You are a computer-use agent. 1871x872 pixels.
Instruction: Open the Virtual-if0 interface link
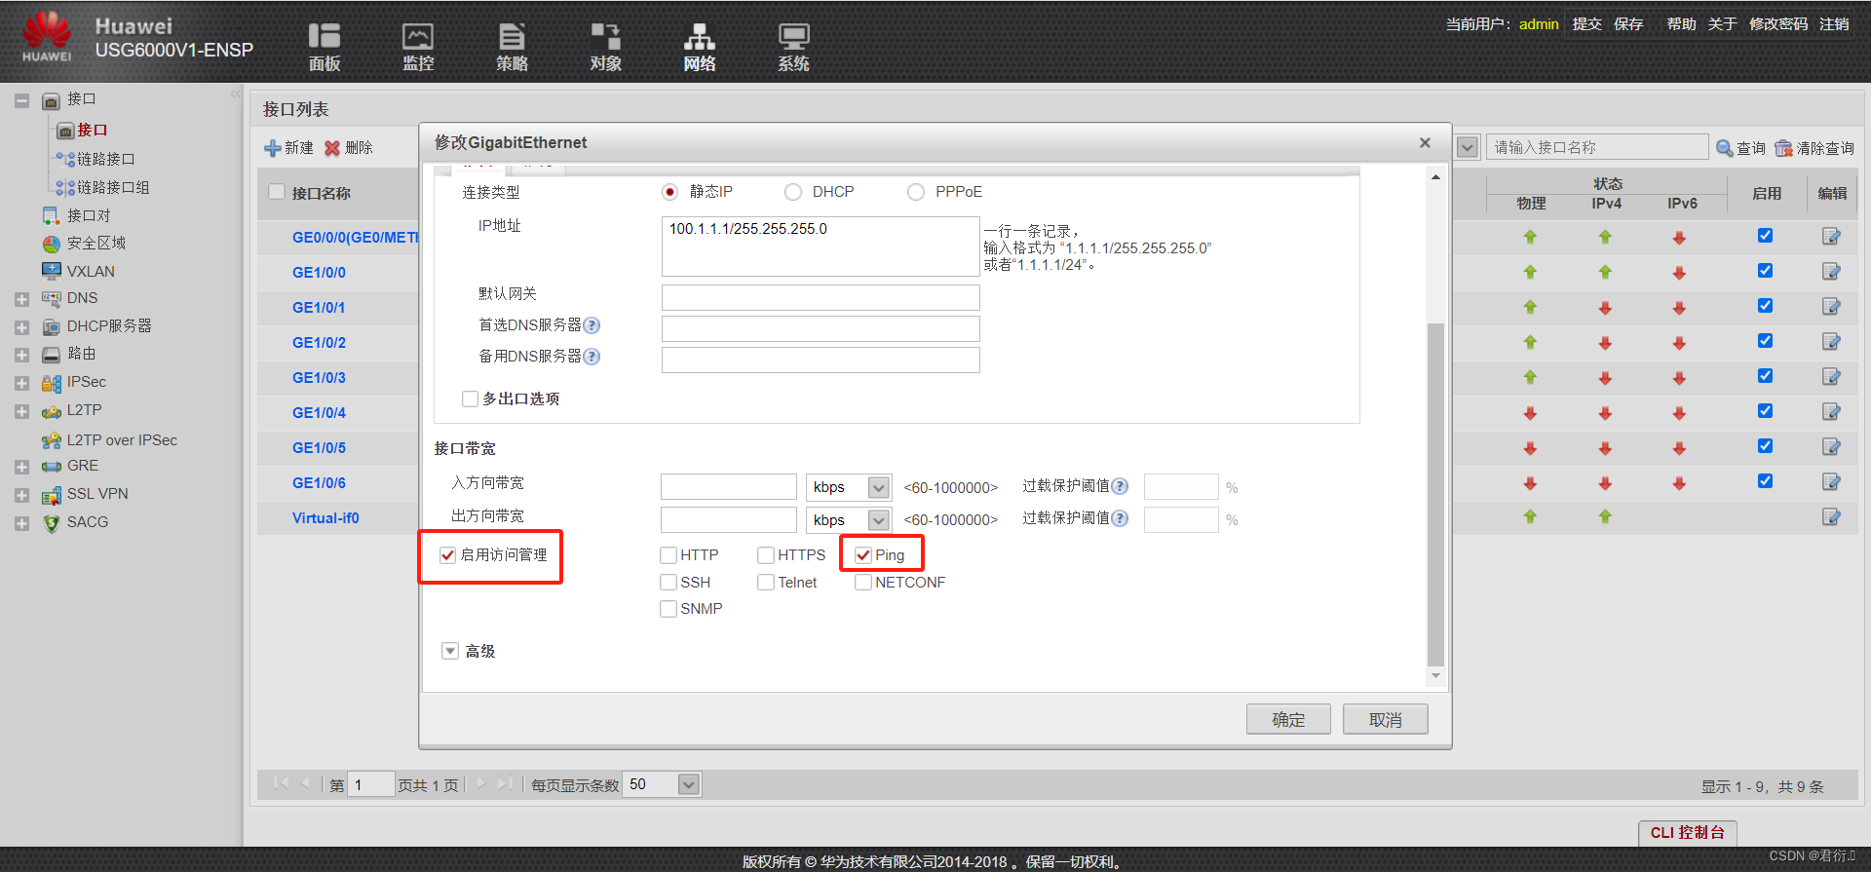325,517
